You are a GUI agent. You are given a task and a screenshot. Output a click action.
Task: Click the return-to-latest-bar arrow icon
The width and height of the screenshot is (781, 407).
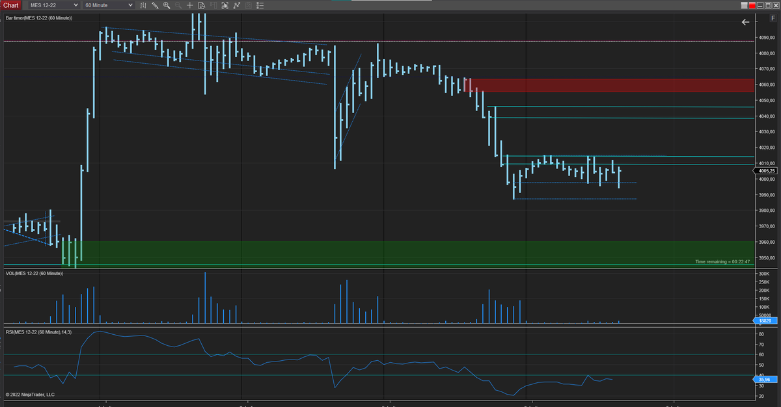746,22
